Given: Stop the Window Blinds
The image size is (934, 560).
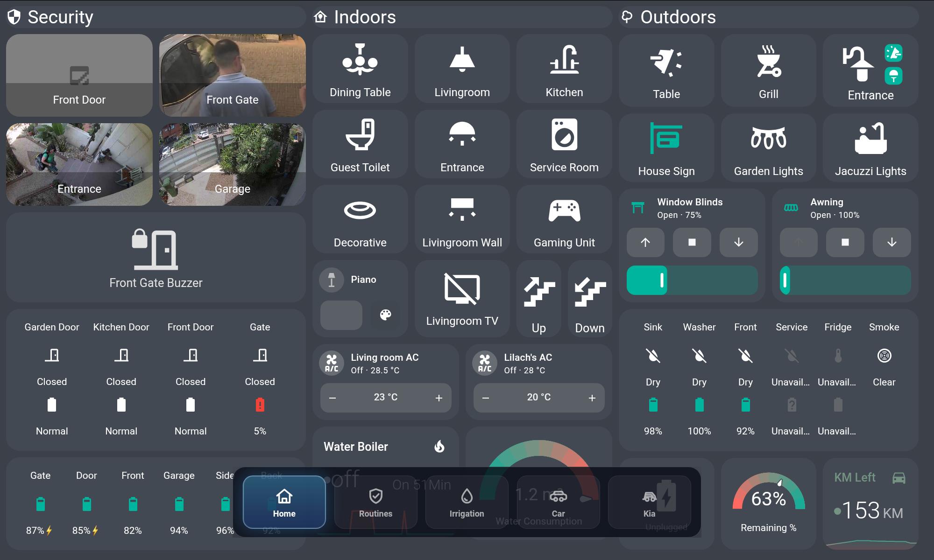Looking at the screenshot, I should click(692, 242).
